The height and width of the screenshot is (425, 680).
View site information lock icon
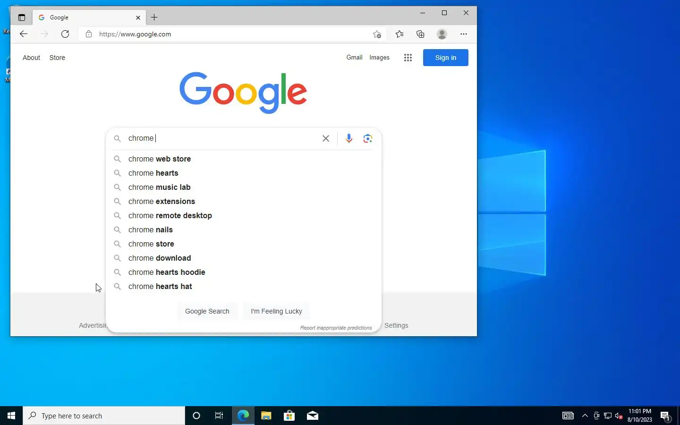click(89, 34)
